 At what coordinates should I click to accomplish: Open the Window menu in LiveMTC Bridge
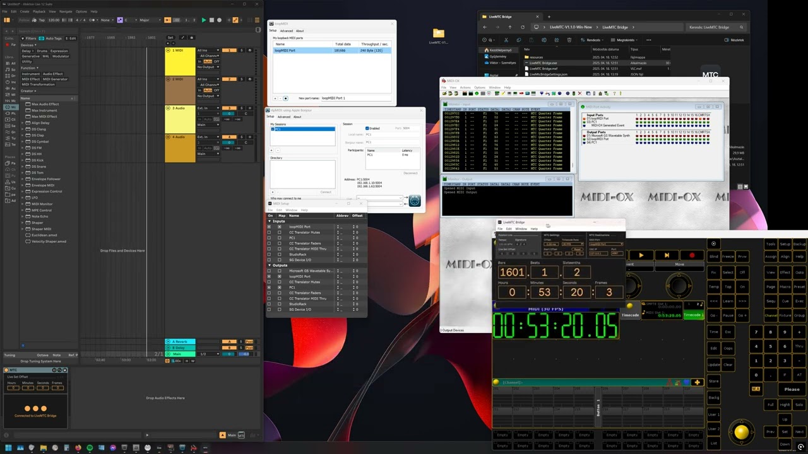coord(521,229)
